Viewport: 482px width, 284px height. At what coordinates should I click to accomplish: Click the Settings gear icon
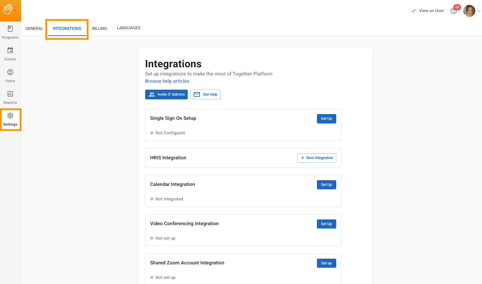point(10,116)
